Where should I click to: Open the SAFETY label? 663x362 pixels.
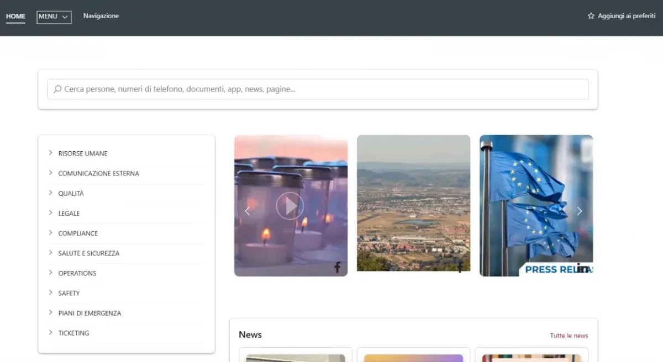point(69,293)
